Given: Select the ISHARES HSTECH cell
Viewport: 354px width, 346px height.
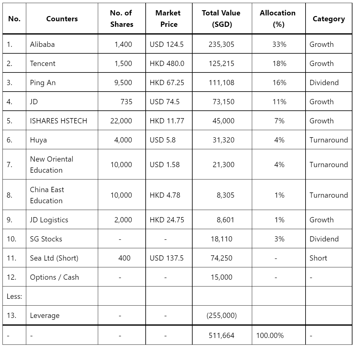Looking at the screenshot, I should (x=58, y=121).
